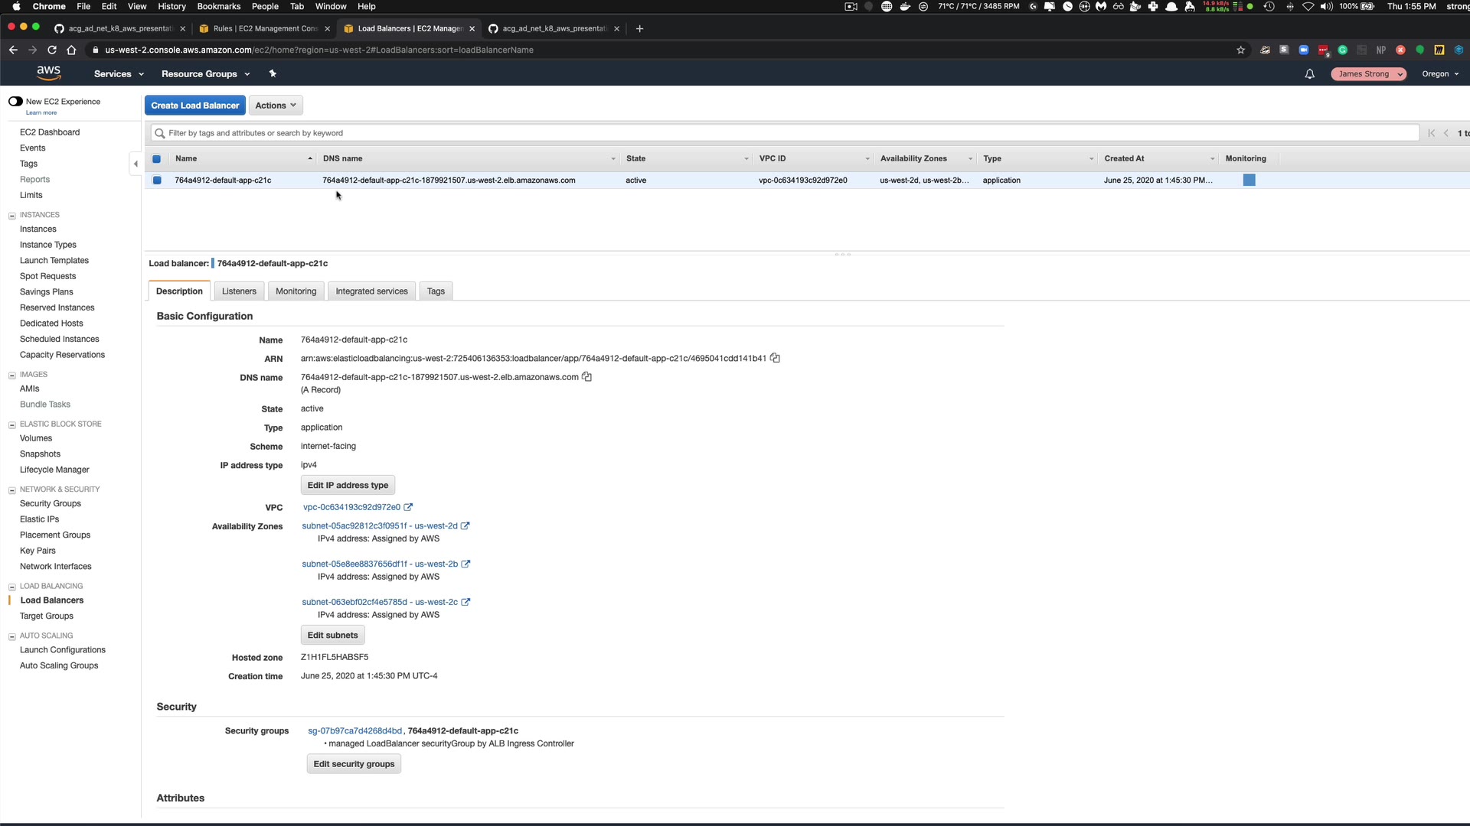Viewport: 1470px width, 826px height.
Task: Copy the DNS name using copy icon
Action: tap(587, 377)
